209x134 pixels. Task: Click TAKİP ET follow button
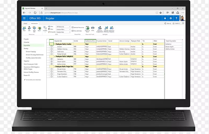176,23
